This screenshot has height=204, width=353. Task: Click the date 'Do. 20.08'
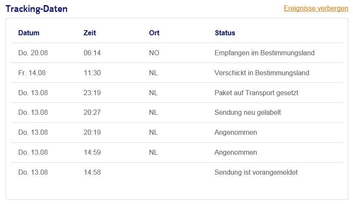click(33, 53)
